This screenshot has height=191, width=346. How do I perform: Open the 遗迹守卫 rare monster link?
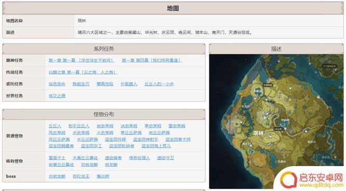coord(166,158)
